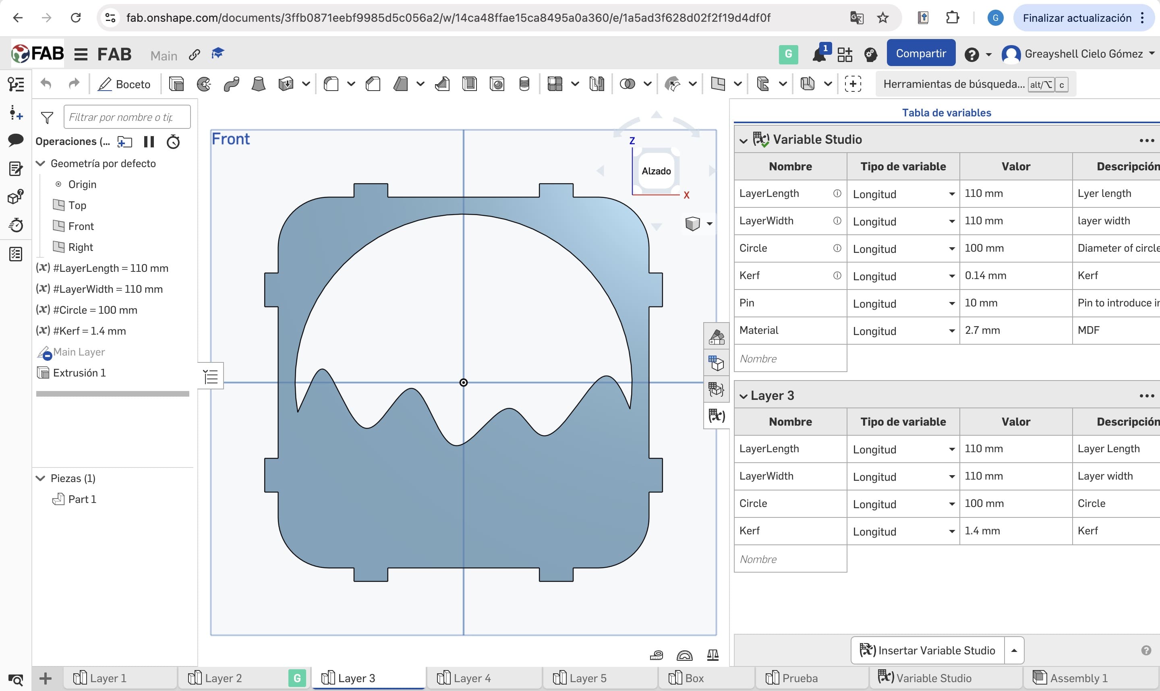Click the Boolean tool icon
This screenshot has width=1160, height=691.
tap(627, 84)
